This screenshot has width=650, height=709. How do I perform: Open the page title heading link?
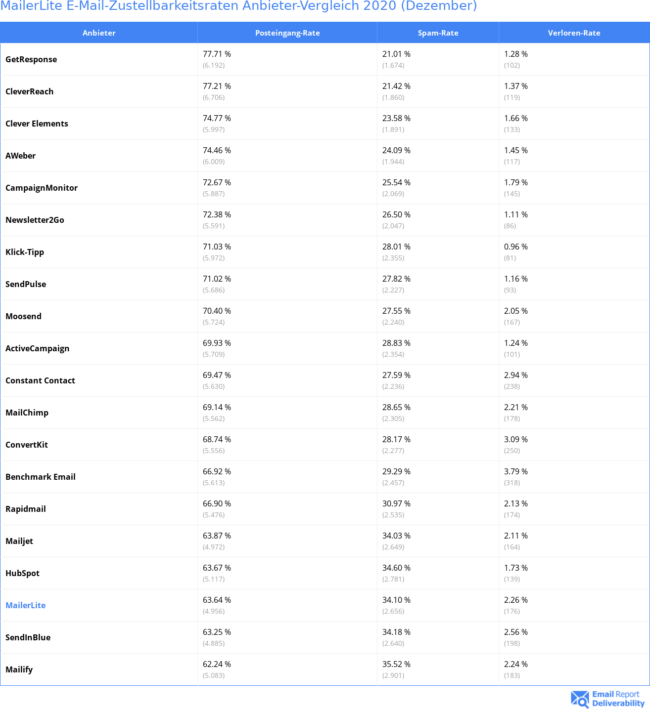[x=238, y=6]
